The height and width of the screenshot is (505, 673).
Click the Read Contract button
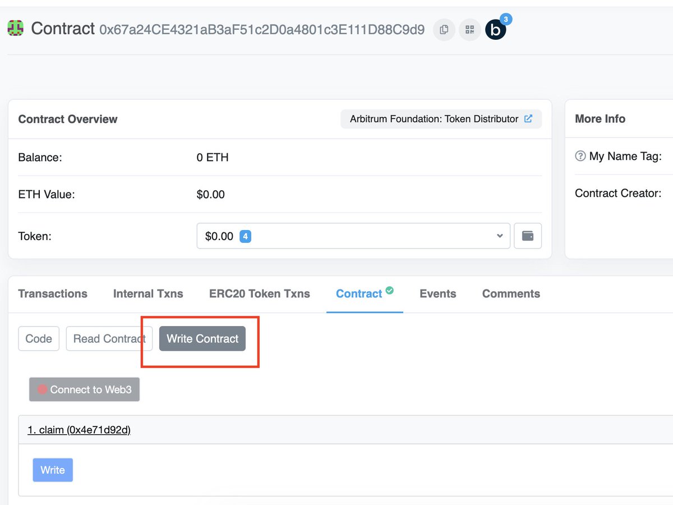[x=109, y=339]
